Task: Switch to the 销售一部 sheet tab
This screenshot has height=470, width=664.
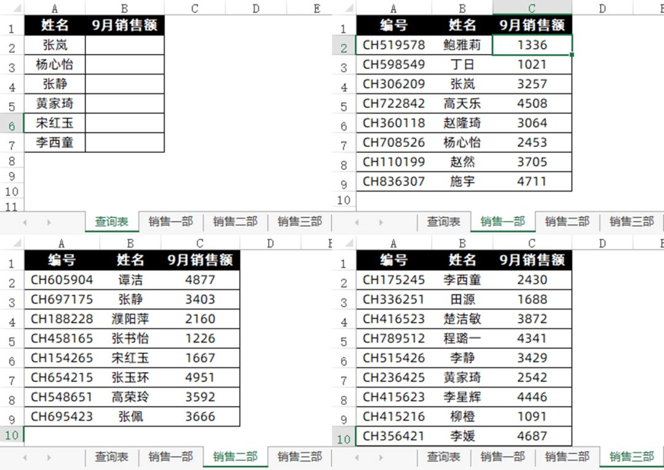Action: [503, 222]
